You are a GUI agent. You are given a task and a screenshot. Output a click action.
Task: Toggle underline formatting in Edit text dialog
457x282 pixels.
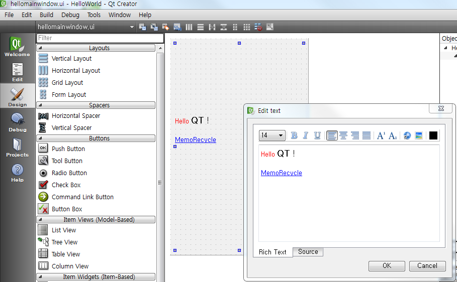317,135
